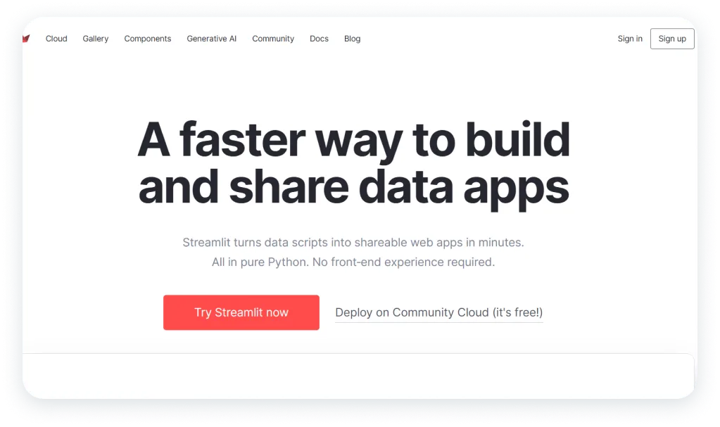
Task: Select the red Streamlit flame icon
Action: [25, 37]
